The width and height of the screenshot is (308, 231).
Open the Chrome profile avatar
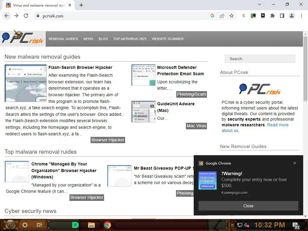point(292,16)
